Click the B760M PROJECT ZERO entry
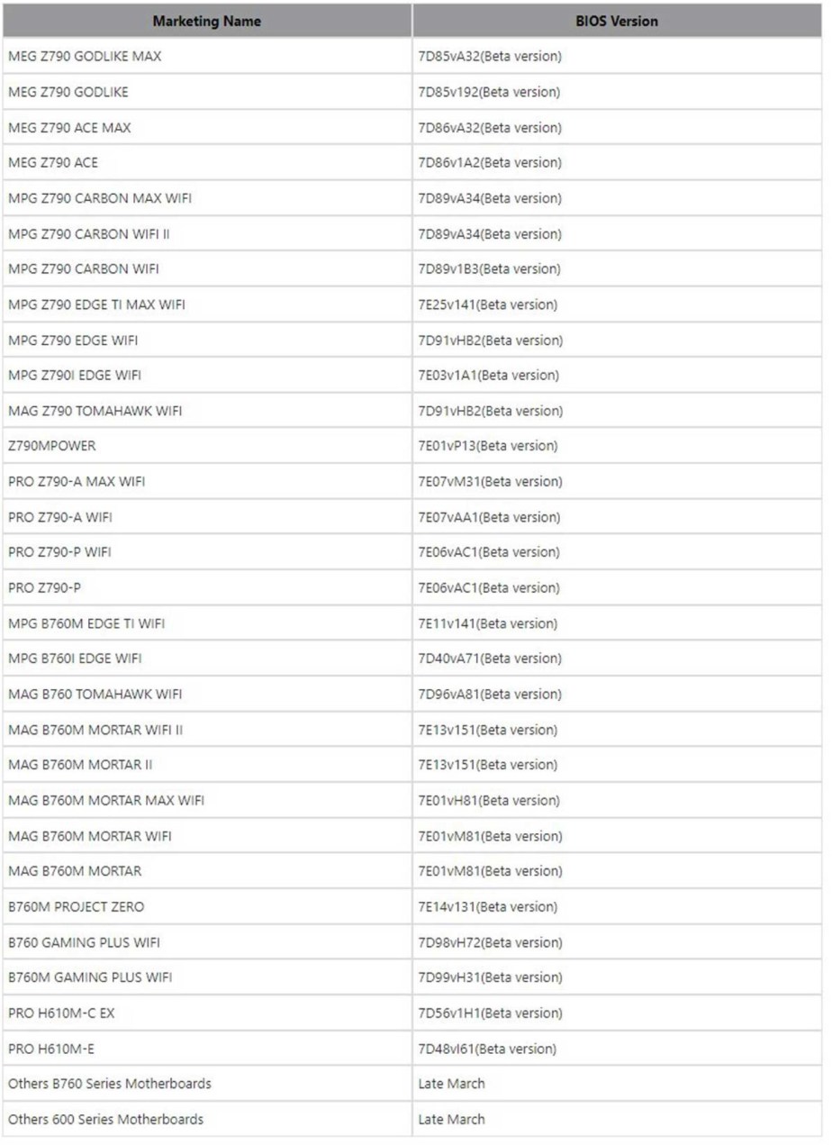This screenshot has height=1145, width=832. point(76,907)
